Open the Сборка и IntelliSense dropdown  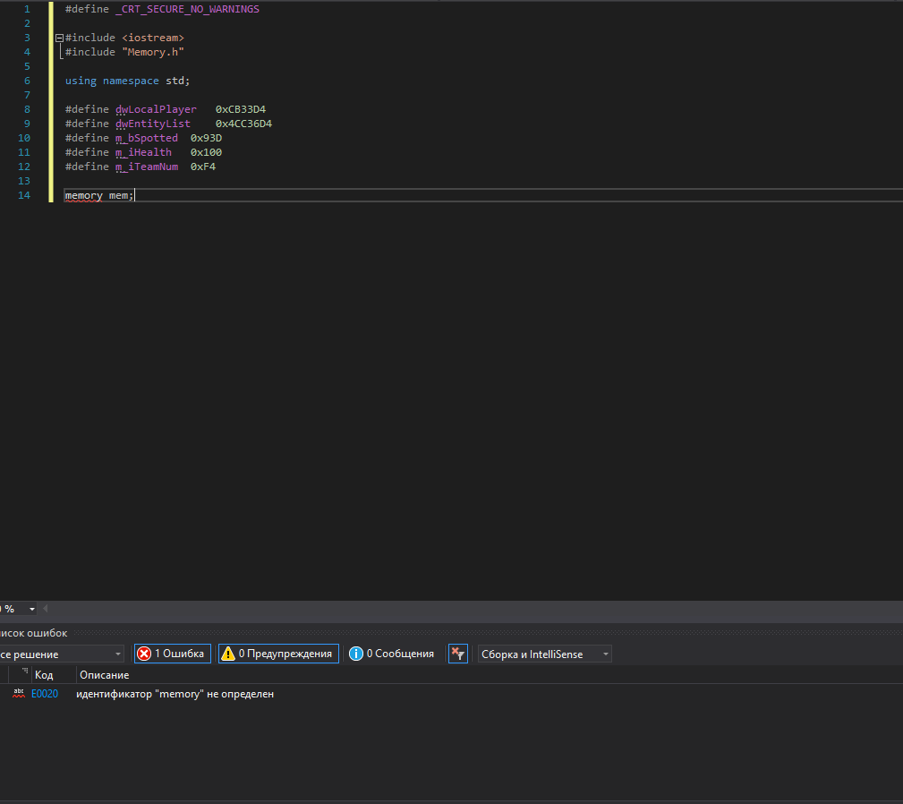click(544, 654)
